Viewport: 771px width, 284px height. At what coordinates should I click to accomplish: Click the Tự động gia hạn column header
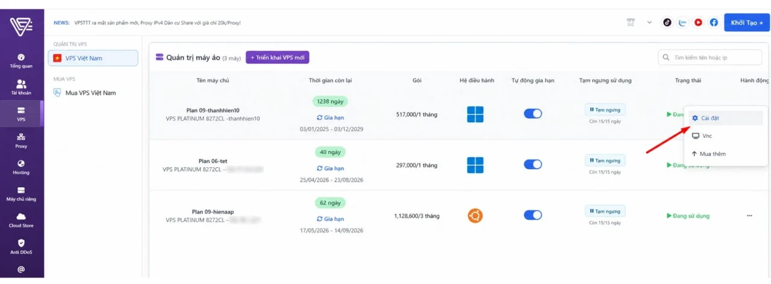(x=533, y=80)
